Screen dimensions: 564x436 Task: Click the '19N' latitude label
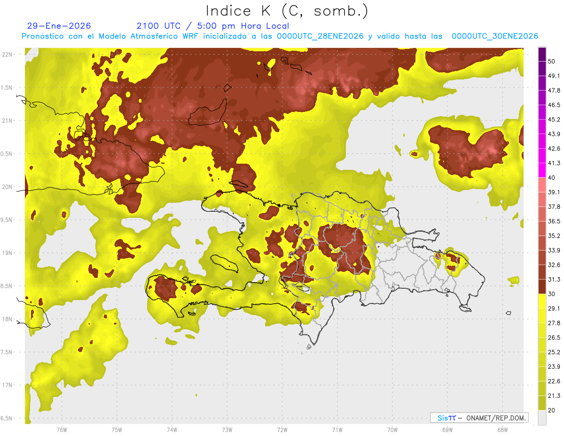[8, 253]
